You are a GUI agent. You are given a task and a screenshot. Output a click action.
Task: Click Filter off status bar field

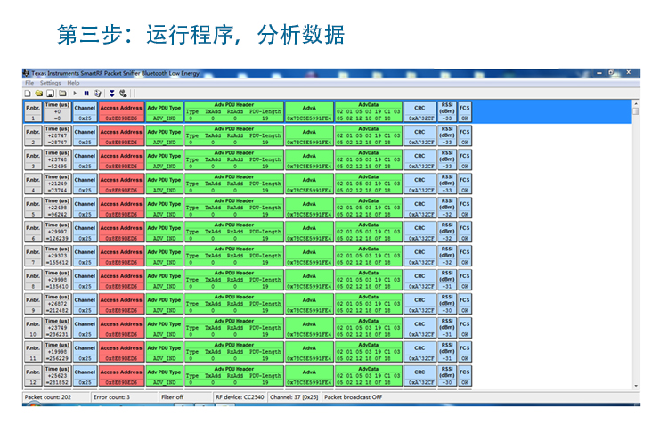pyautogui.click(x=185, y=397)
